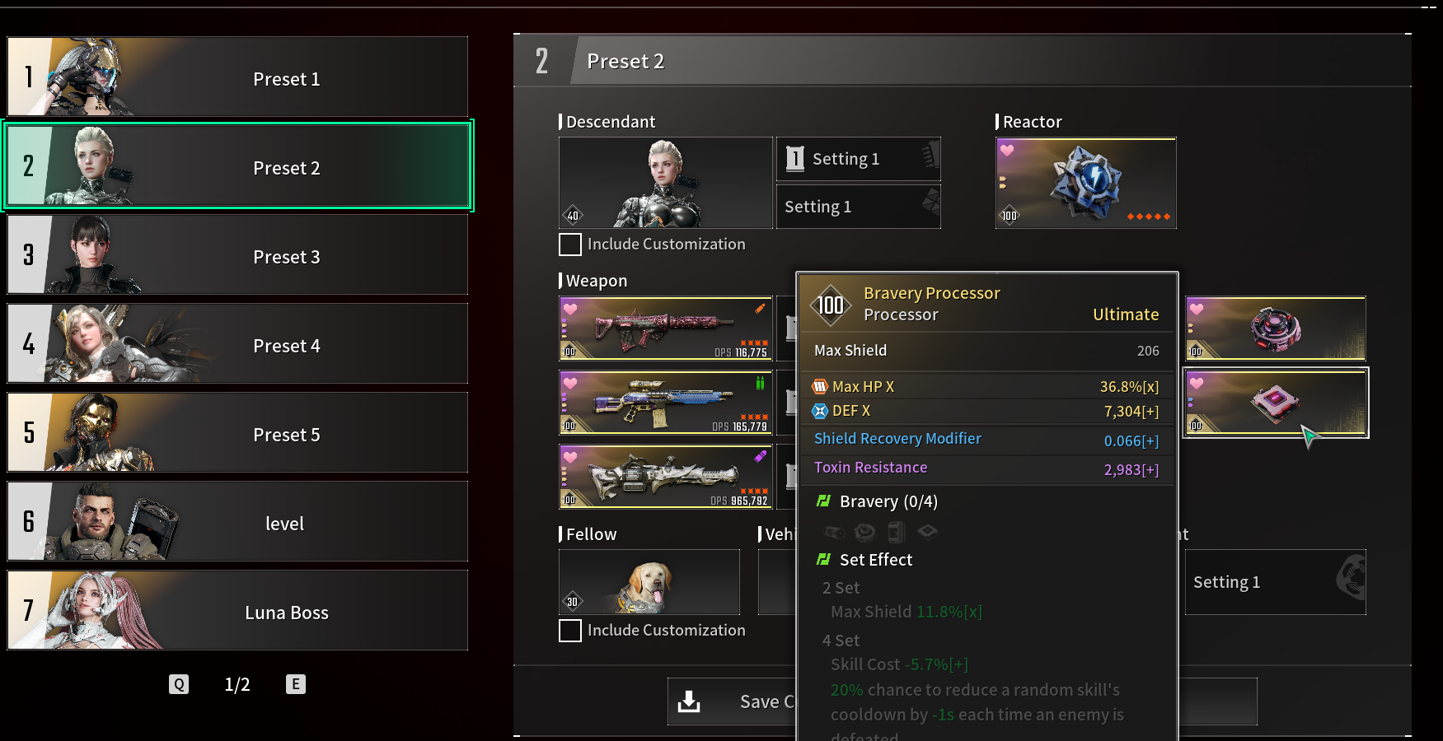1443x741 pixels.
Task: Enable Include Customization under Descendant
Action: coord(570,245)
